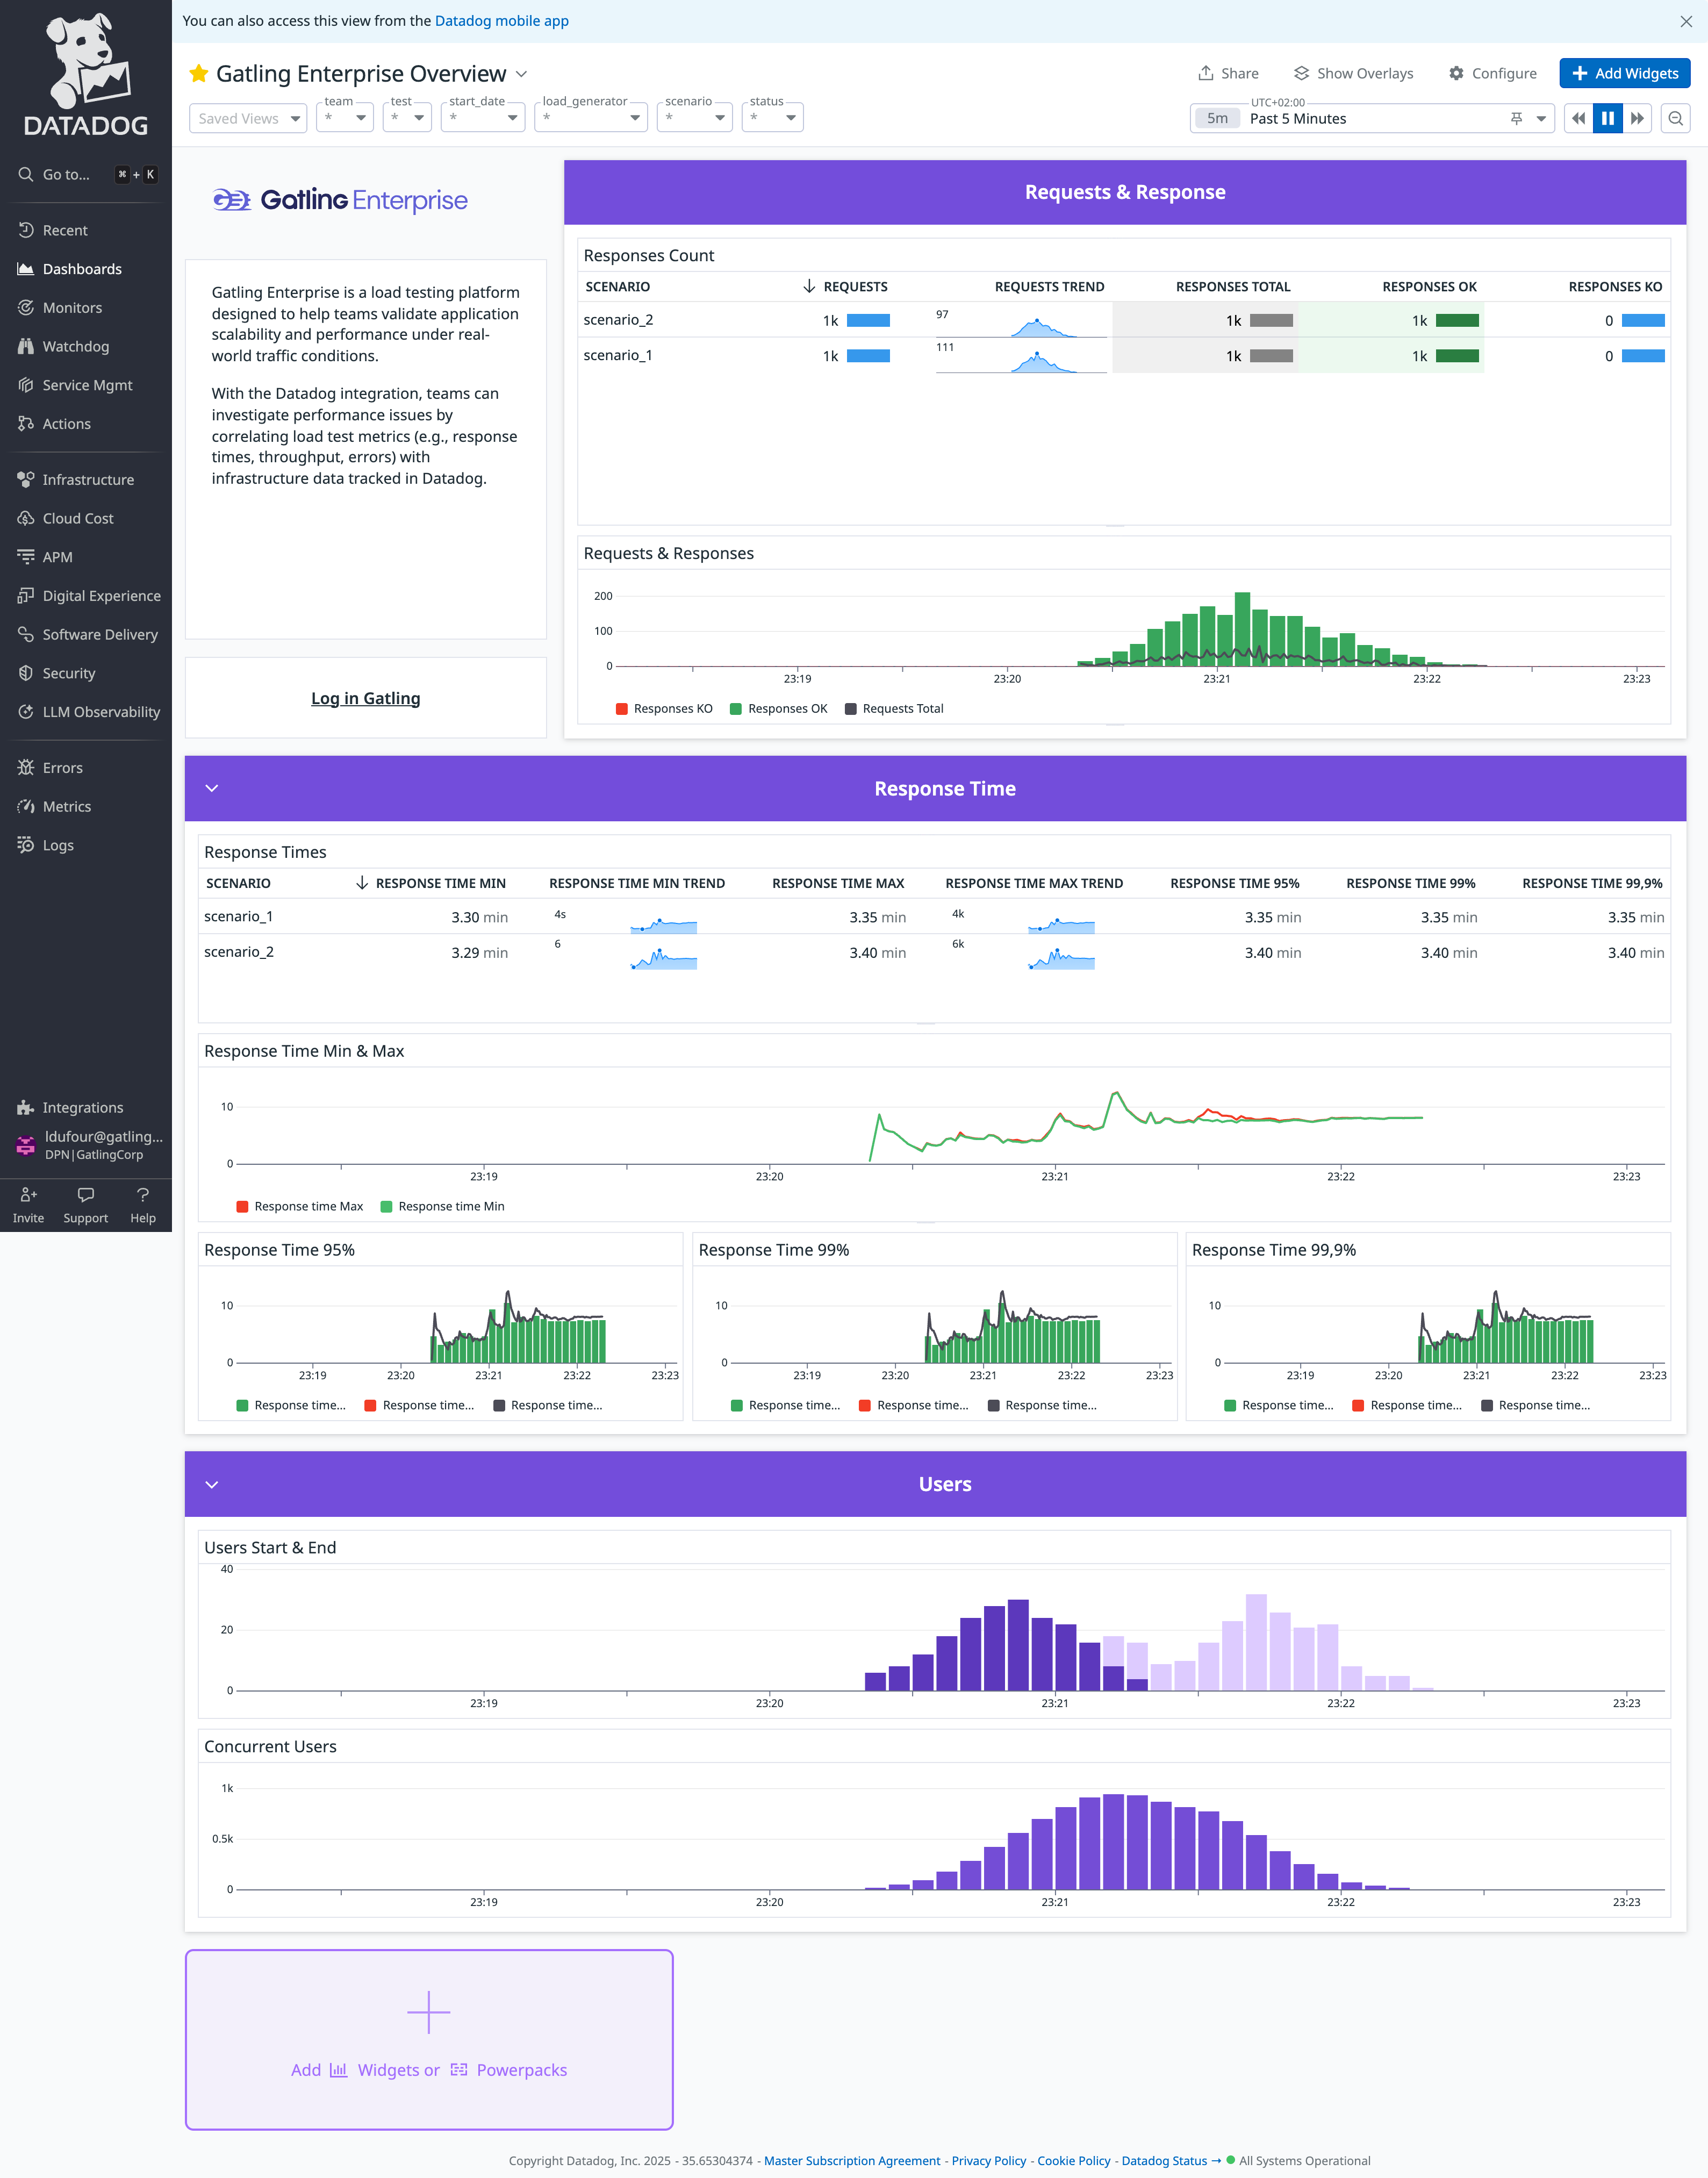Step back in time with rewind button

tap(1579, 118)
